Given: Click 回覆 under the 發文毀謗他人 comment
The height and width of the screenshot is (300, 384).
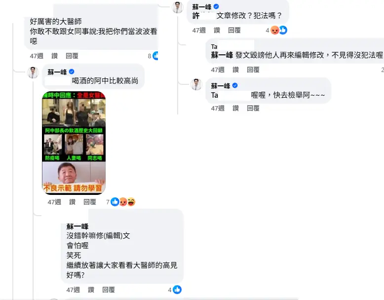Looking at the screenshot, I should (x=253, y=70).
